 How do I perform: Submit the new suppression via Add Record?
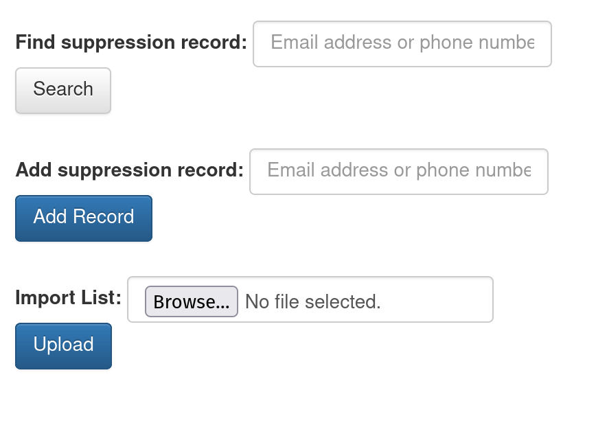(84, 218)
